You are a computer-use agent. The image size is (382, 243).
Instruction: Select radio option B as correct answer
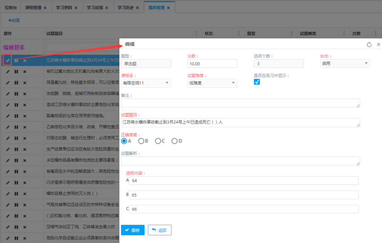141,141
